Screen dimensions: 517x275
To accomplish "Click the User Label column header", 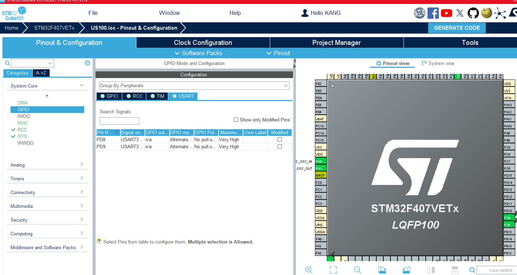I will pos(255,132).
